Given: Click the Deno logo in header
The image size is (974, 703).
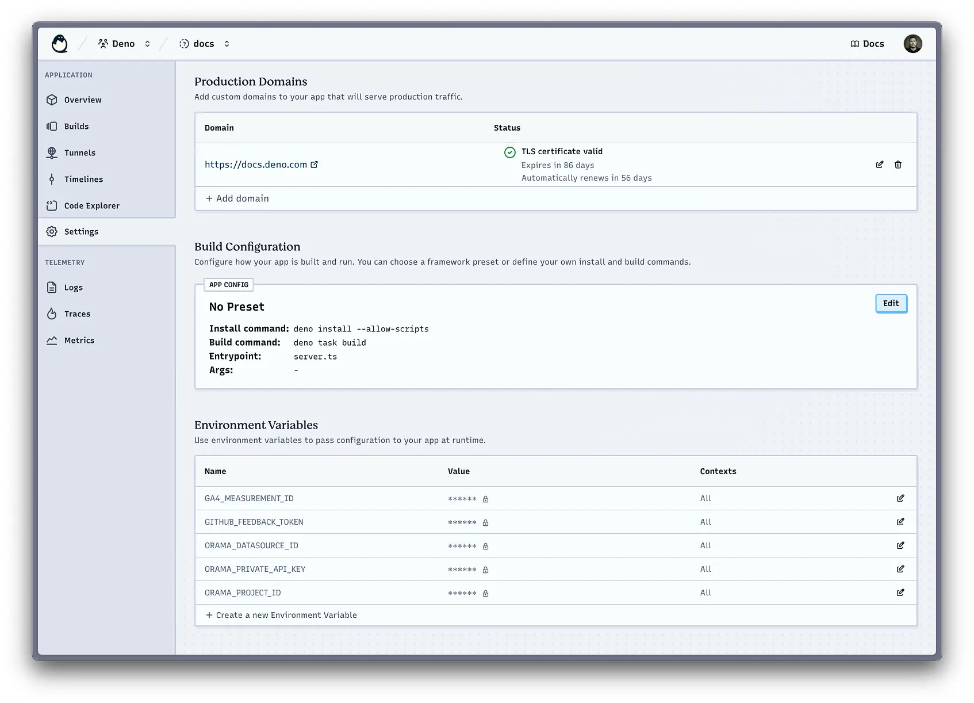Looking at the screenshot, I should [59, 44].
